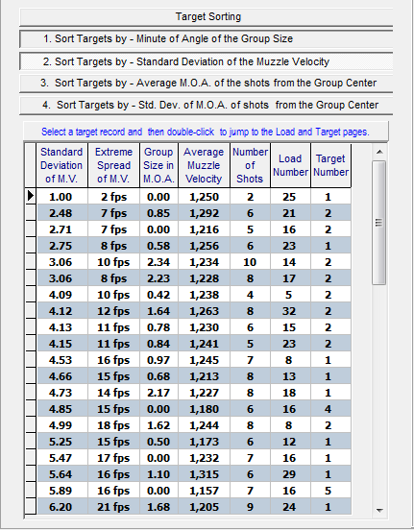Select the record with 1,315 average velocity

click(193, 474)
